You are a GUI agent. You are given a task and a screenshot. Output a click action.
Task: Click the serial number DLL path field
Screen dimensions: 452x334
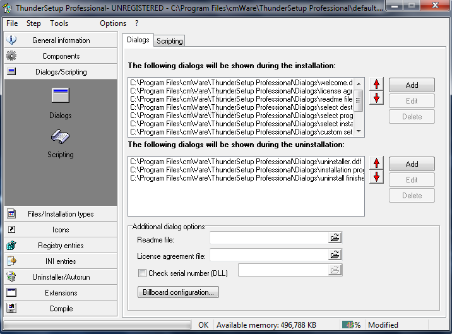pos(283,270)
